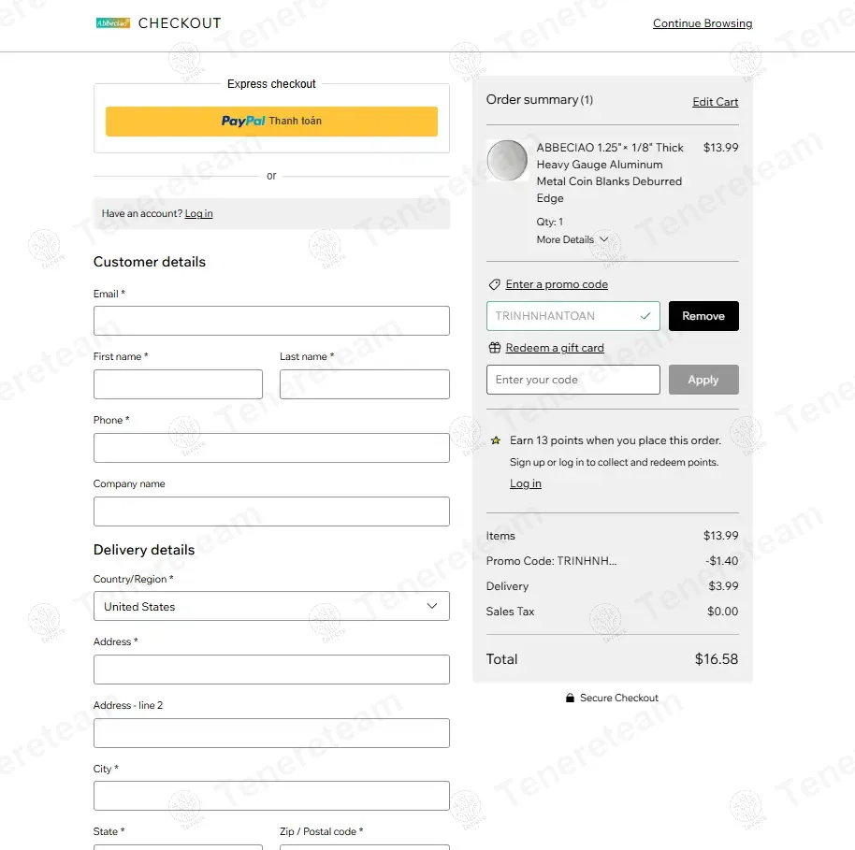Expand More Details for the item
Screen dimensions: 855x850
pos(572,239)
